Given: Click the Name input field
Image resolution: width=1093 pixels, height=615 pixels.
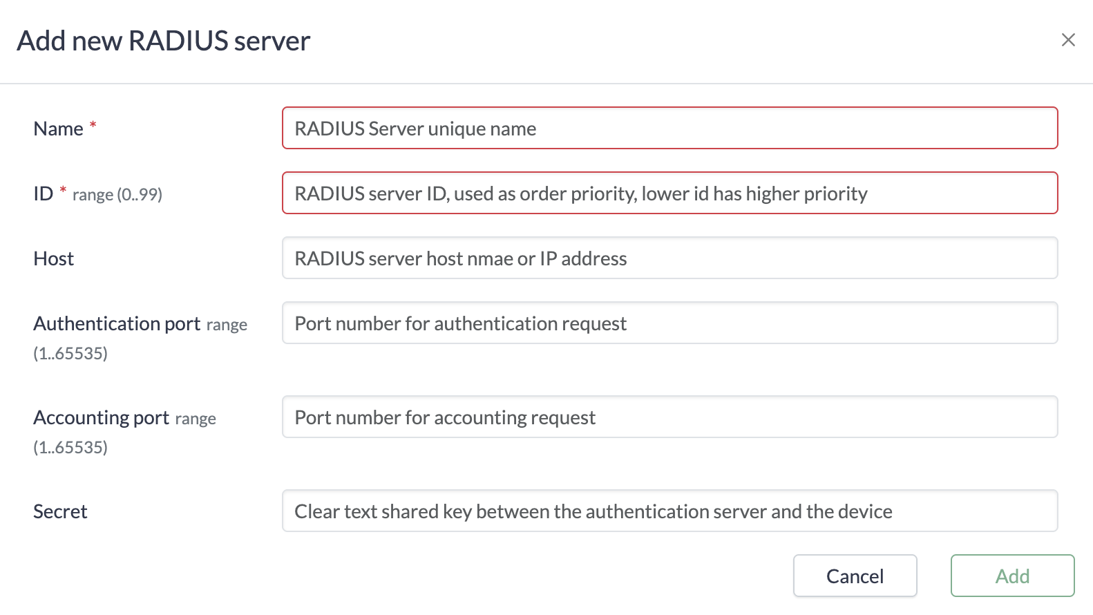Looking at the screenshot, I should click(669, 129).
